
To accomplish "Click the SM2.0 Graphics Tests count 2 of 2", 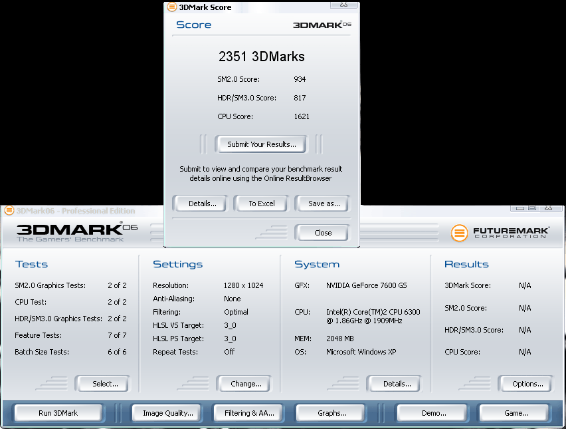I will (x=117, y=285).
